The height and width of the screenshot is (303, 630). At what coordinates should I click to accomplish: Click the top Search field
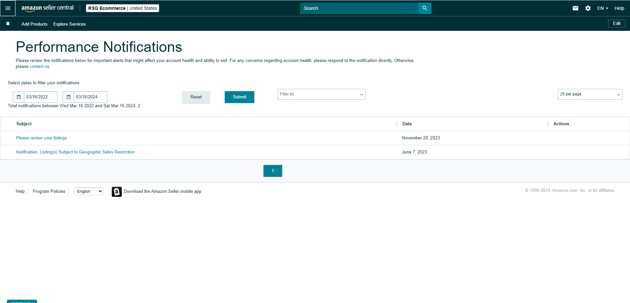(x=359, y=8)
